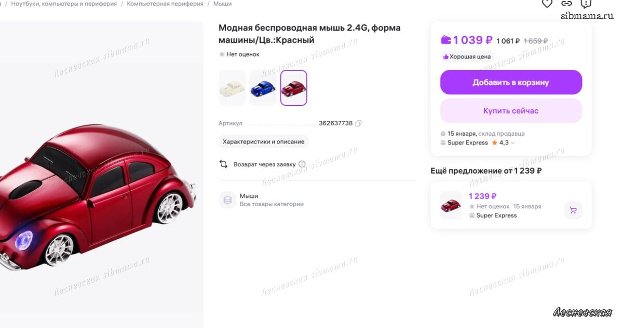This screenshot has height=328, width=623.
Task: Click the return arrows icon
Action: tap(224, 164)
